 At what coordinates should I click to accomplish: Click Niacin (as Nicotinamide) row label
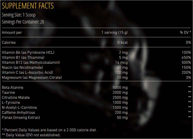tap(22, 67)
